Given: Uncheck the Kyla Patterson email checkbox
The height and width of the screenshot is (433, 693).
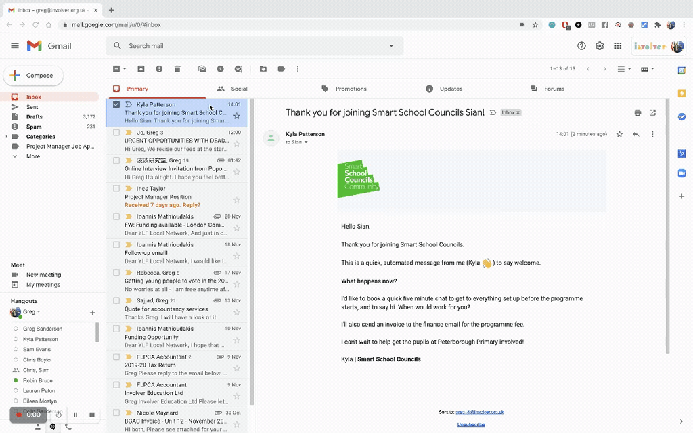Looking at the screenshot, I should pos(116,104).
